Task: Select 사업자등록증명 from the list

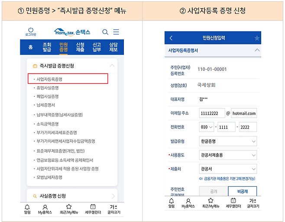Action: [50, 80]
